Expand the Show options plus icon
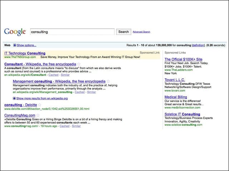Image resolution: width=229 pixels, height=171 pixels. tap(15, 45)
